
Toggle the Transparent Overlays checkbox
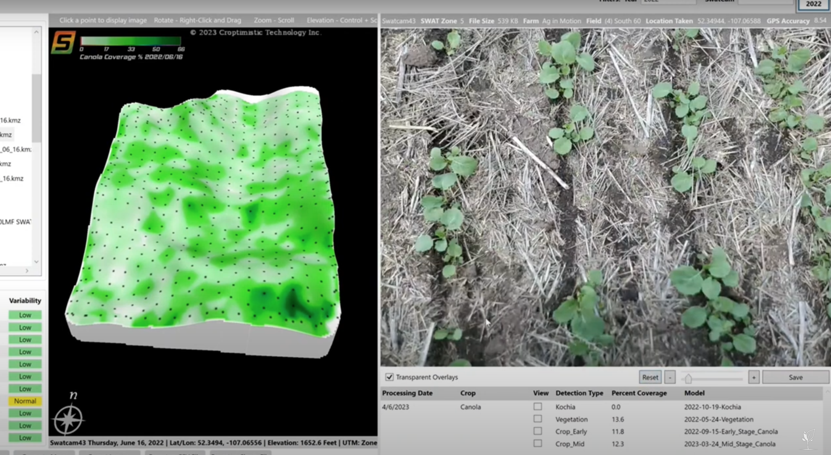[x=389, y=377]
